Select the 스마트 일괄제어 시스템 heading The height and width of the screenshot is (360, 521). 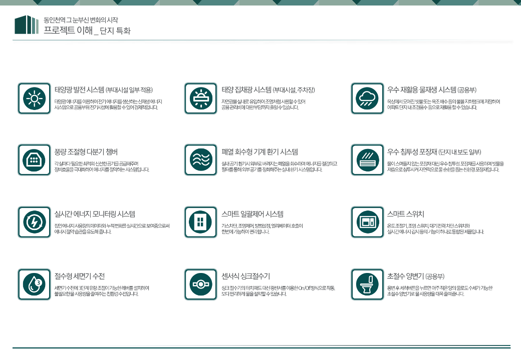(252, 214)
